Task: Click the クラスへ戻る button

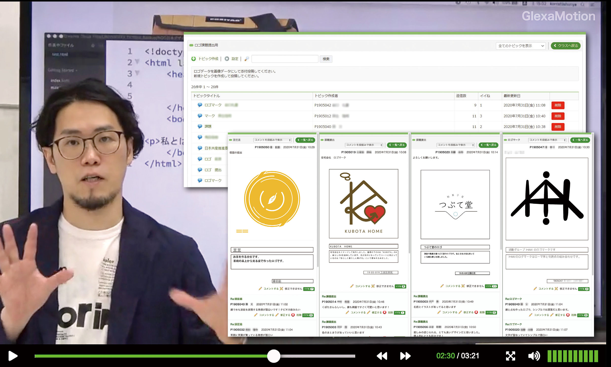Action: point(566,46)
